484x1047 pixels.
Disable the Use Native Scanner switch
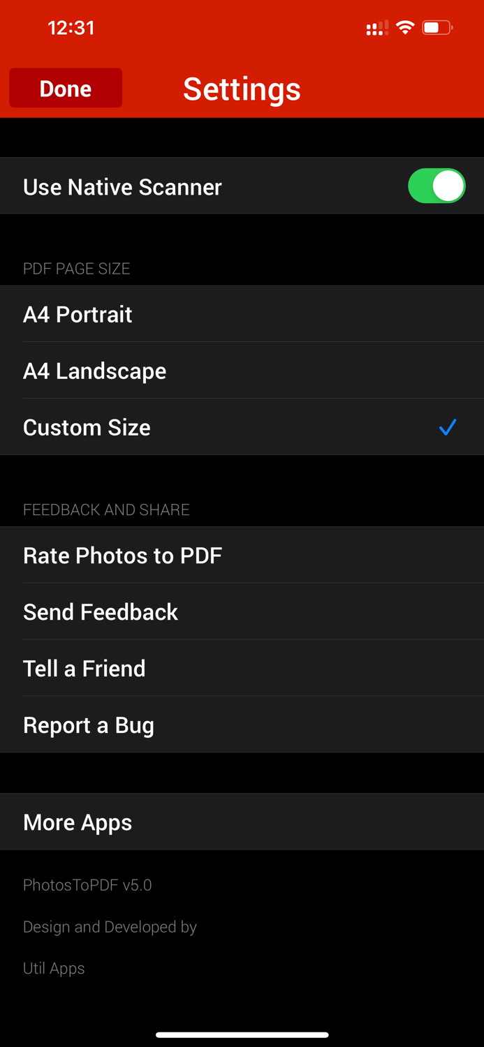(x=437, y=186)
